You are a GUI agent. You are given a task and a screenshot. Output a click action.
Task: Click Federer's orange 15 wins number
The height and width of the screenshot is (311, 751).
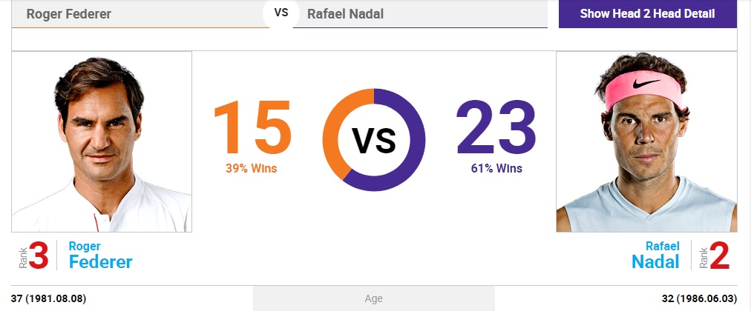pos(252,127)
